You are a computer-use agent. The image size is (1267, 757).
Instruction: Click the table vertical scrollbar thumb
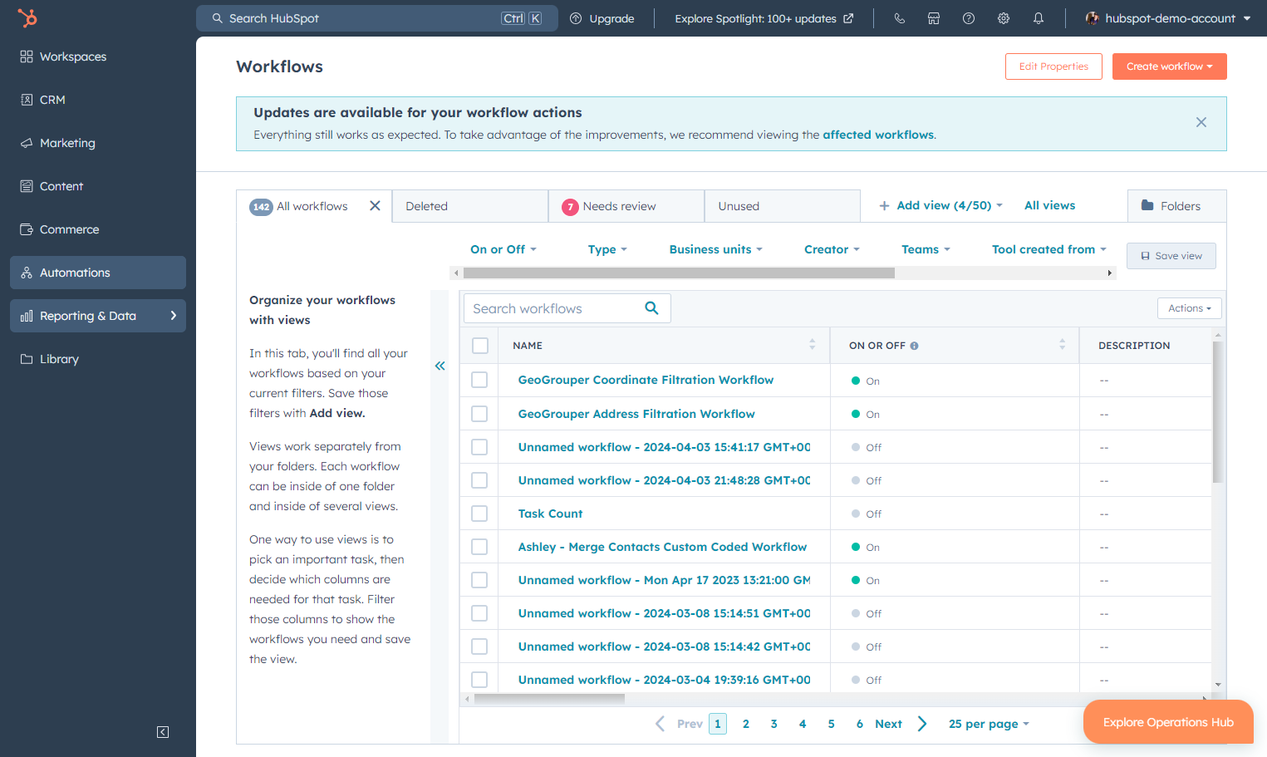[x=1218, y=412]
